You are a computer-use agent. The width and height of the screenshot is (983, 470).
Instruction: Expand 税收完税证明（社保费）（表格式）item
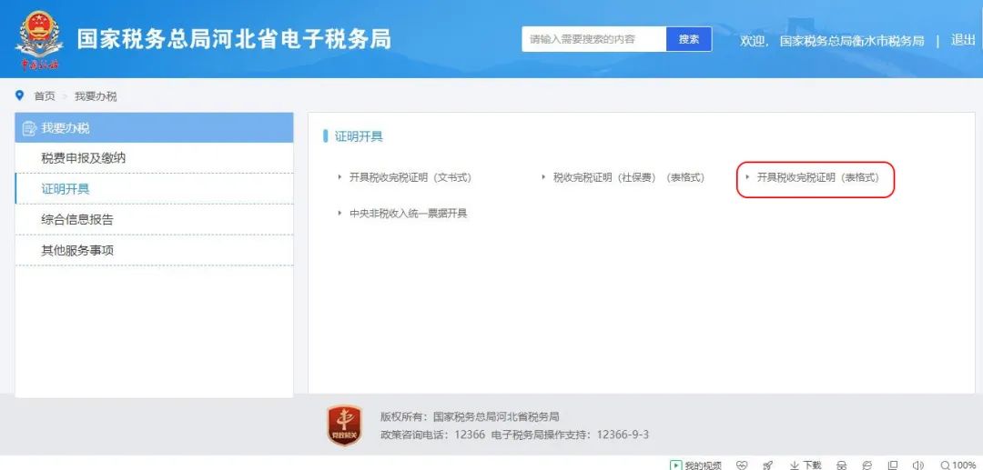point(628,177)
